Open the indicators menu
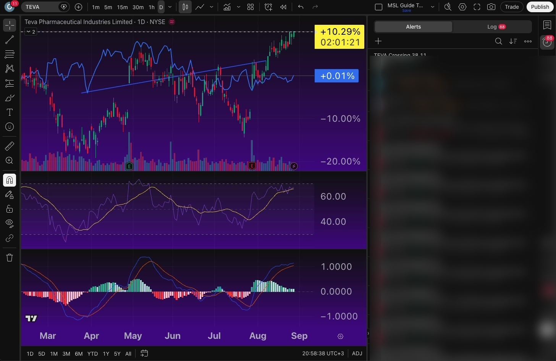556x361 pixels. [227, 7]
